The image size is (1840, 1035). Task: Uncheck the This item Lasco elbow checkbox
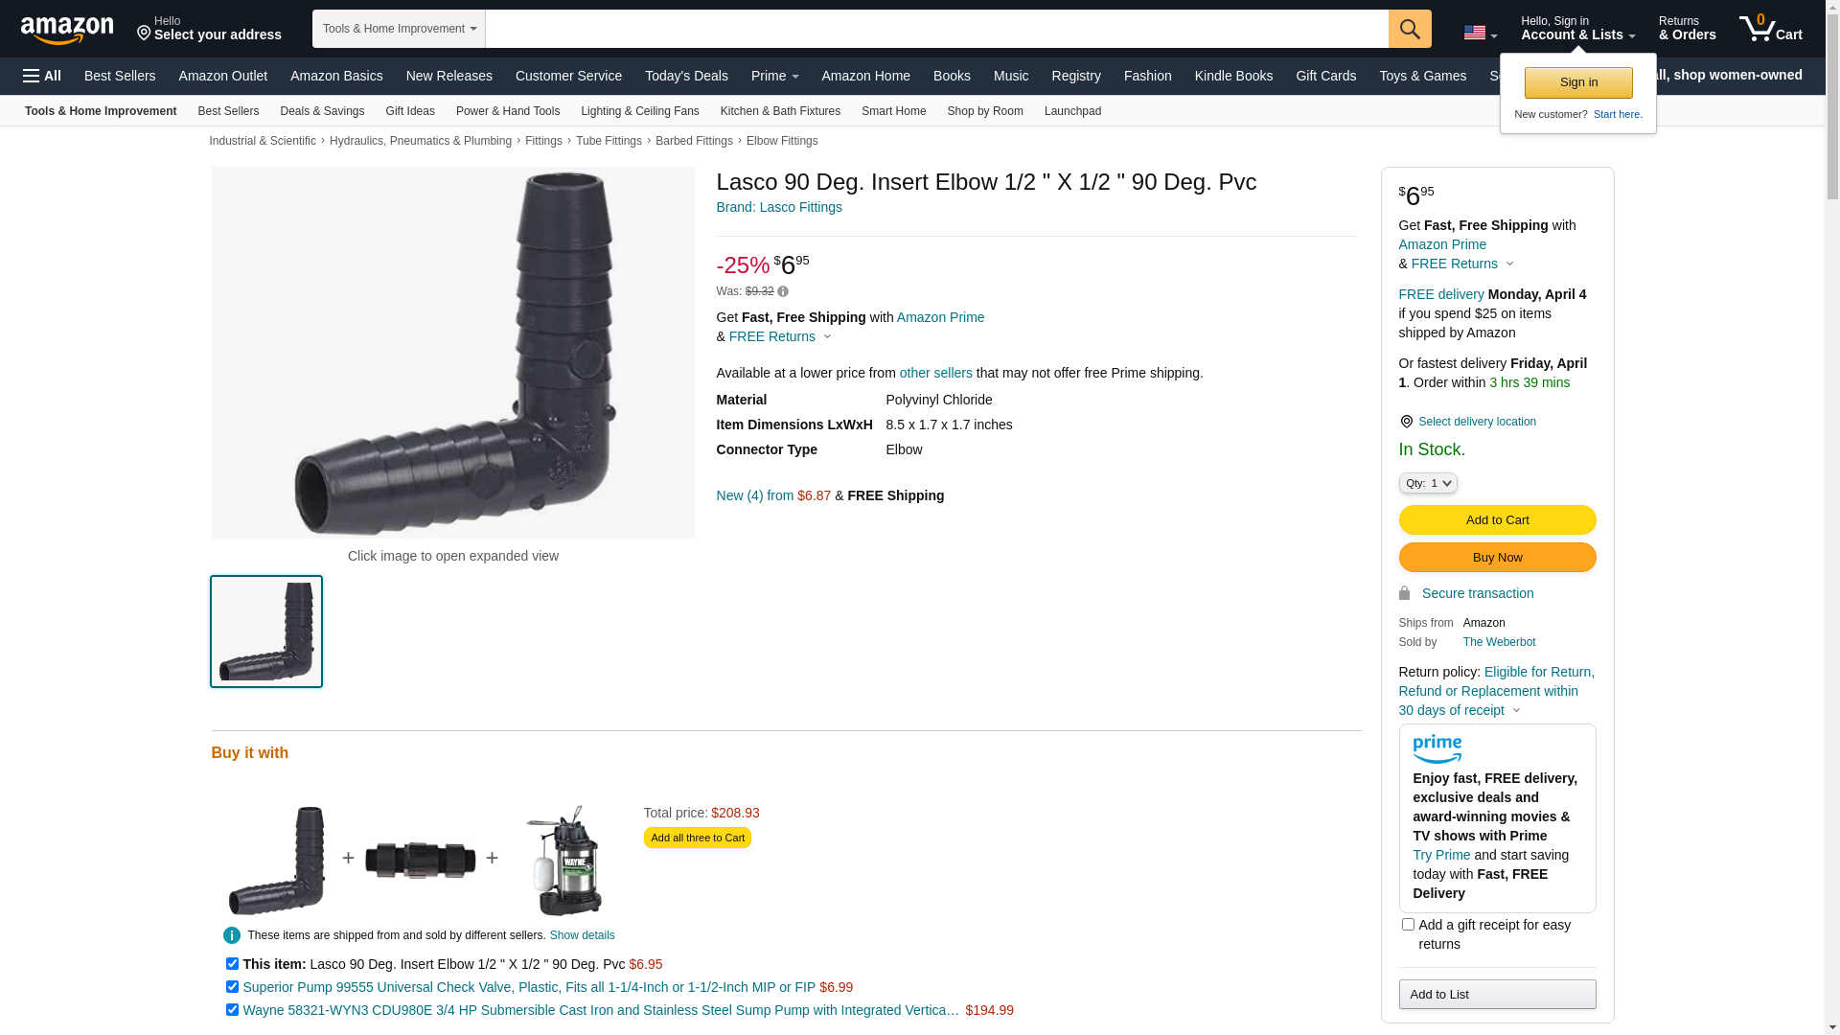(x=232, y=964)
